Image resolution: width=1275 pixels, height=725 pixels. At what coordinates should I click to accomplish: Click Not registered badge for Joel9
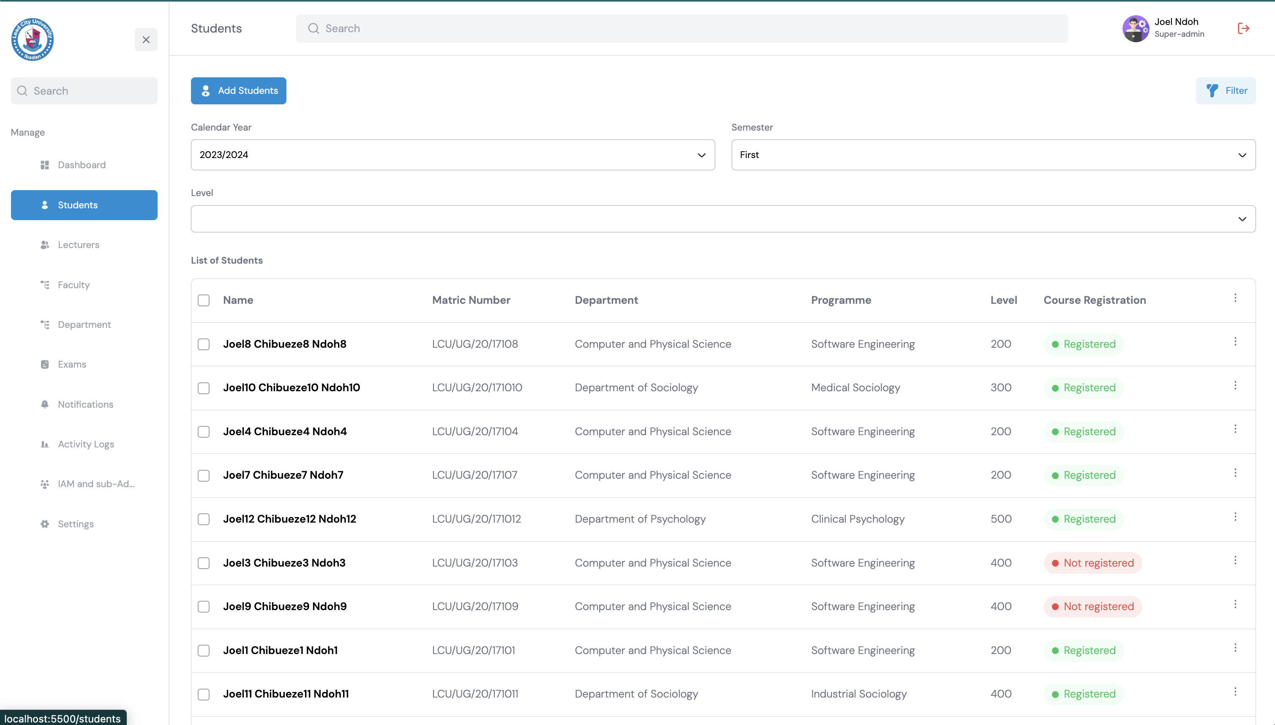(1093, 607)
